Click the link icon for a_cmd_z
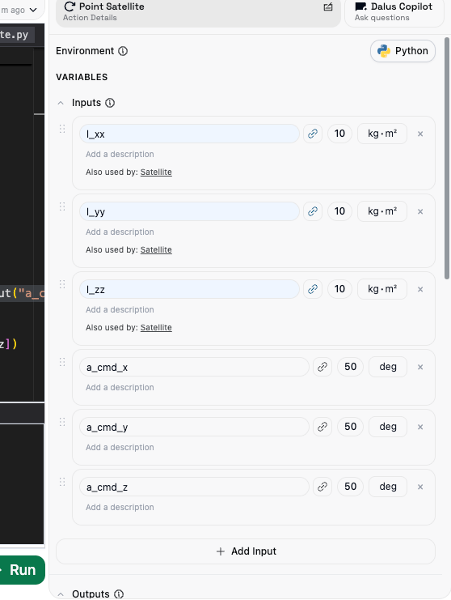Screen dimensions: 451x600 tap(322, 487)
